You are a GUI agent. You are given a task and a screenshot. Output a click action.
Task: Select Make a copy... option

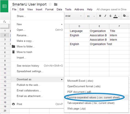coord(38,41)
